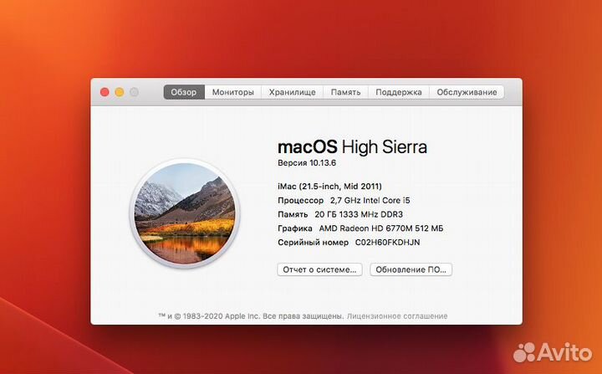Click the High Sierra mountain logo
The width and height of the screenshot is (602, 374).
tap(185, 213)
